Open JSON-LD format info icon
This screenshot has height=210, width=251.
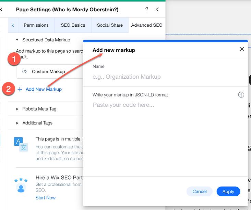[241, 95]
